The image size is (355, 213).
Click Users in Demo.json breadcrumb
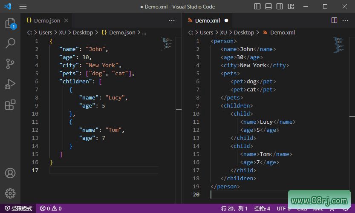click(x=45, y=33)
